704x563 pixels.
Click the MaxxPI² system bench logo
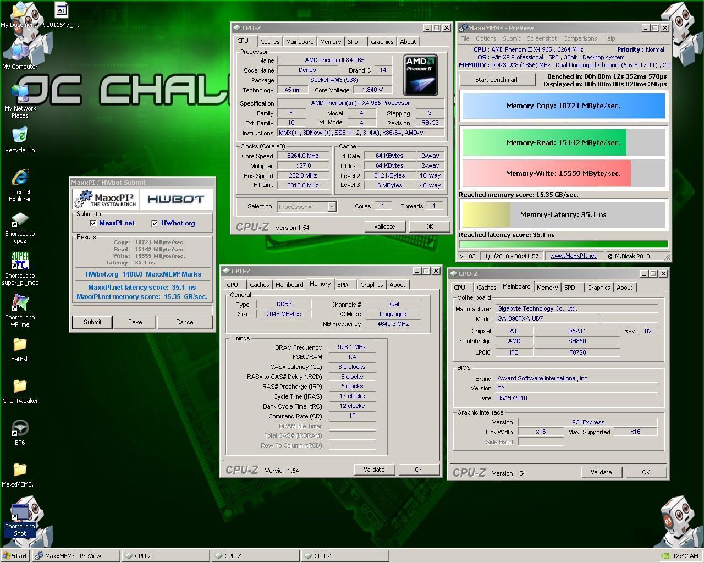(106, 199)
